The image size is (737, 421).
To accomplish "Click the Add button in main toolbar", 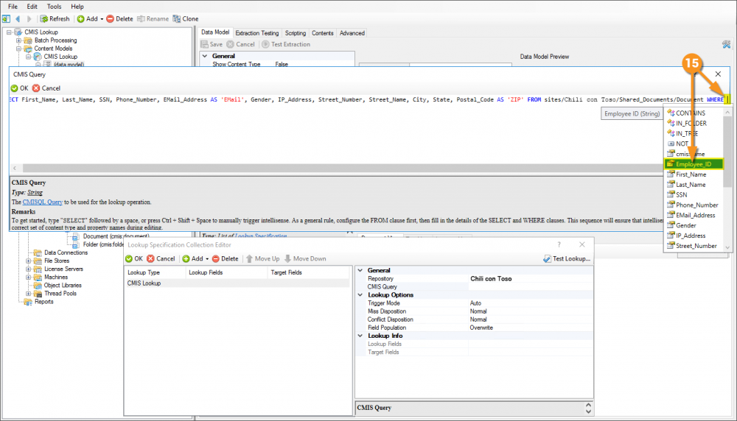I will (x=88, y=19).
